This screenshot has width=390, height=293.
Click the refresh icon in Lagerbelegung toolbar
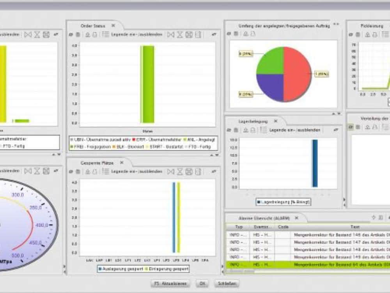tap(229, 130)
